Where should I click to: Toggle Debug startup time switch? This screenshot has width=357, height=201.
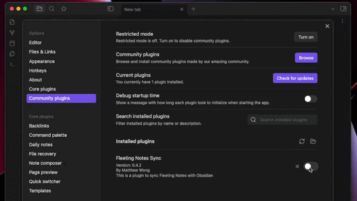pyautogui.click(x=311, y=99)
